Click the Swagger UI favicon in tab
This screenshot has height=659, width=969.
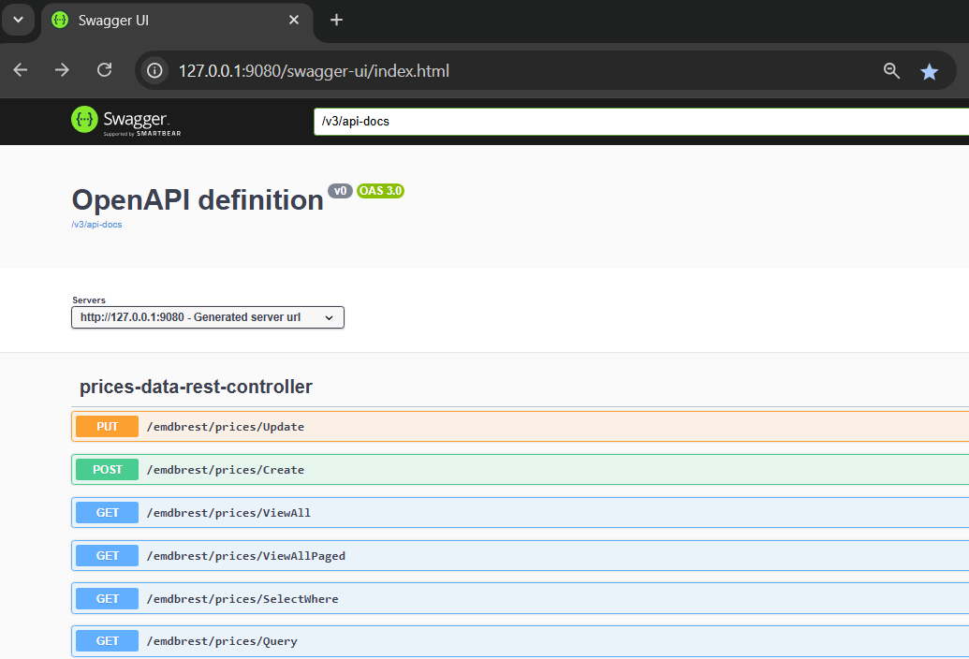click(x=60, y=20)
